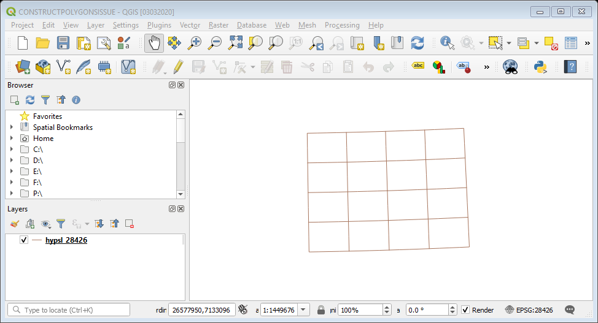Viewport: 598px width, 323px height.
Task: Open the Raster menu
Action: [219, 25]
